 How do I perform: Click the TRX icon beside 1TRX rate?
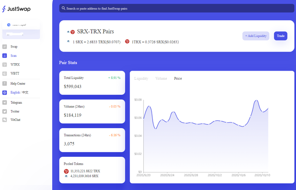coord(127,42)
